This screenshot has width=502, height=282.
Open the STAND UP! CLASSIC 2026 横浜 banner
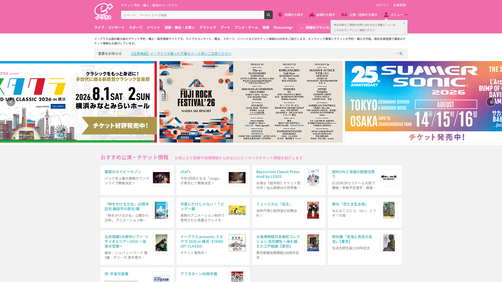tap(78, 102)
